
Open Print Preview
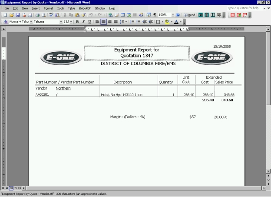(x=43, y=15)
